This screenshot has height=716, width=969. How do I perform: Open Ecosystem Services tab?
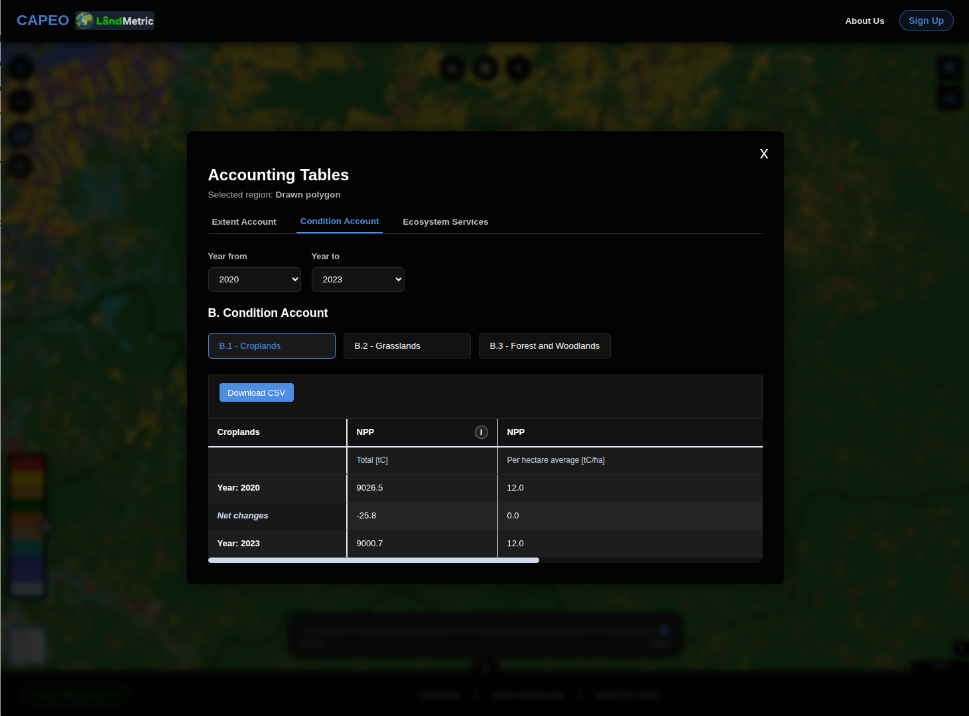446,222
